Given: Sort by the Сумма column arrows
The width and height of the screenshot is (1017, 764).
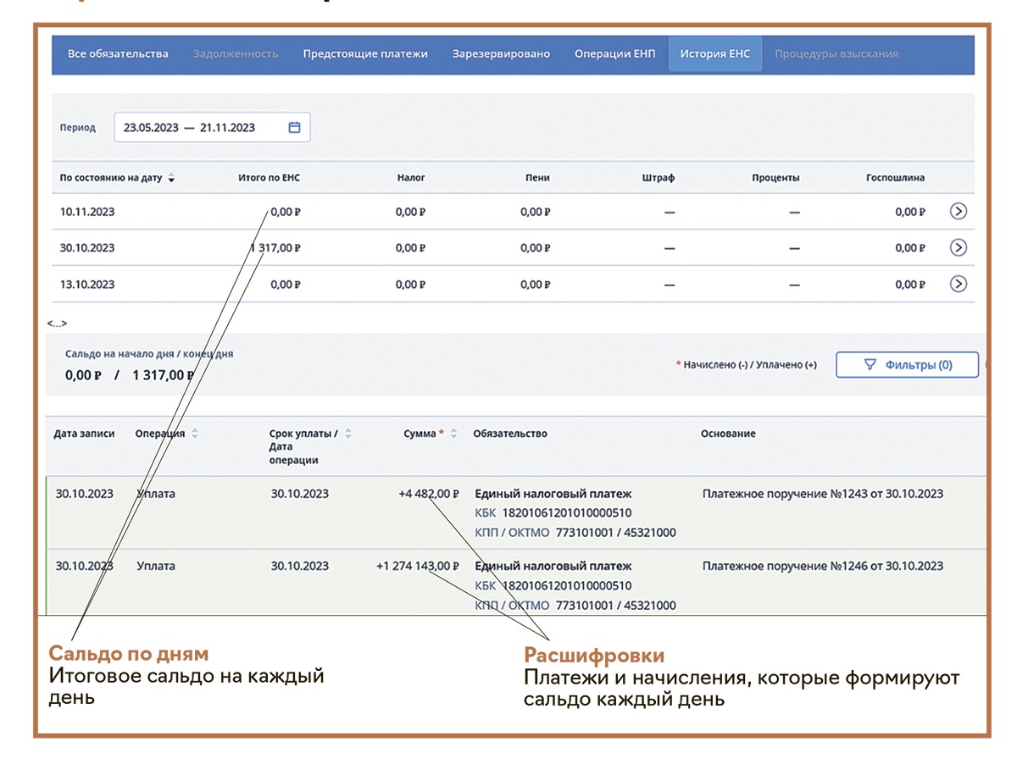Looking at the screenshot, I should coord(453,434).
